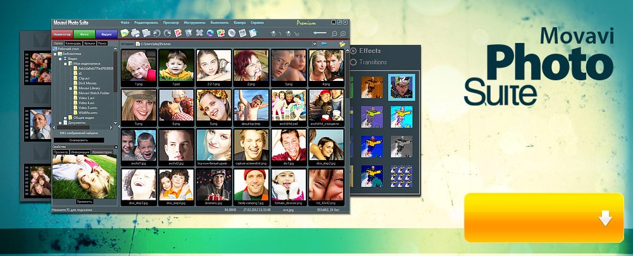Select the 2.png thumbnail
The image size is (633, 256).
[251, 68]
